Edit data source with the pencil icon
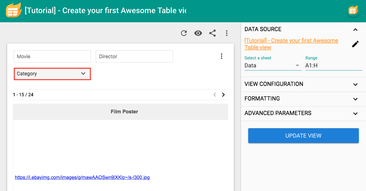 point(355,44)
